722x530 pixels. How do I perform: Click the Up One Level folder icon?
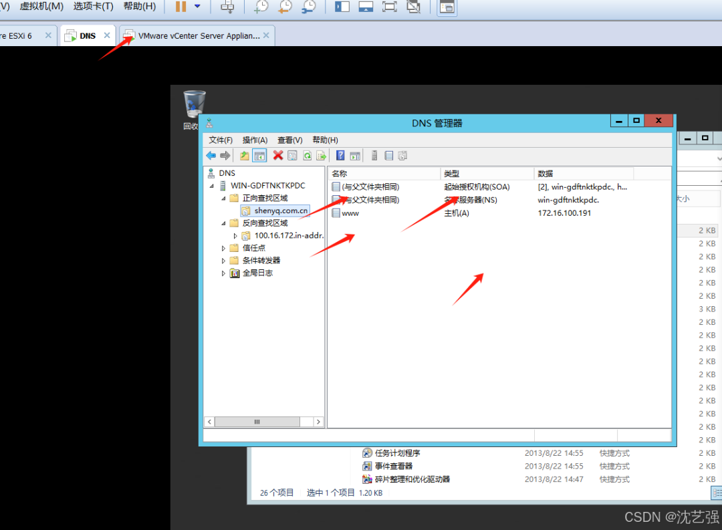click(245, 156)
